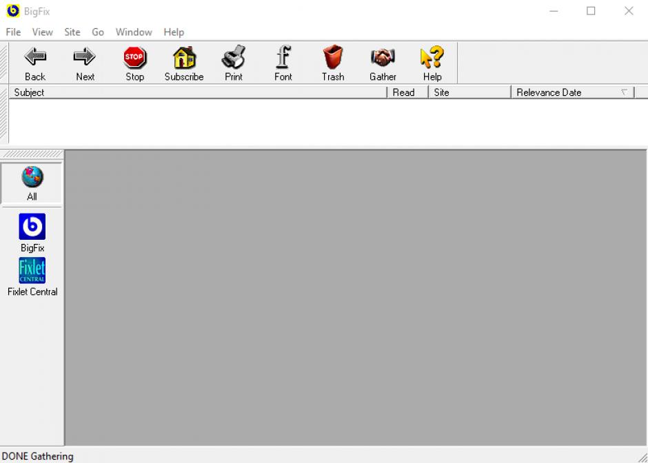Click the BigFix logo in title bar
The height and width of the screenshot is (463, 648).
tap(13, 11)
